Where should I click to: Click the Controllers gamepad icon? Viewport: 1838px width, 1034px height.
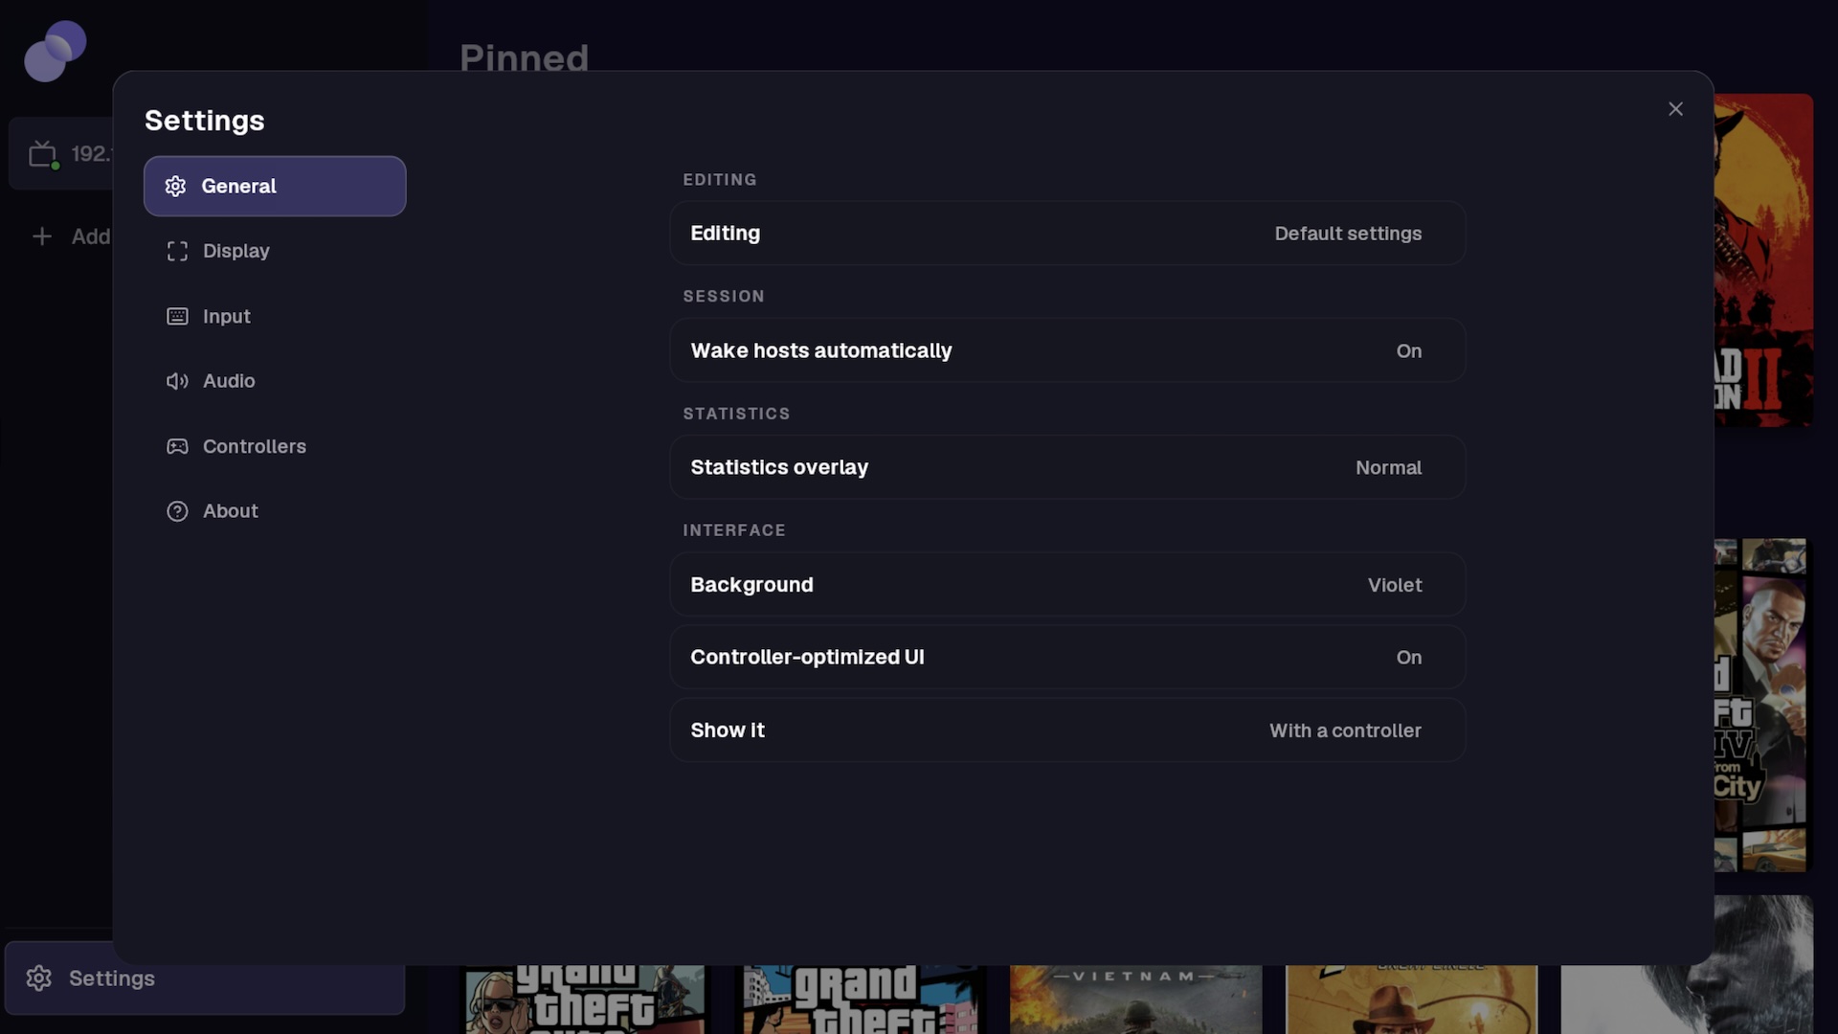click(177, 446)
